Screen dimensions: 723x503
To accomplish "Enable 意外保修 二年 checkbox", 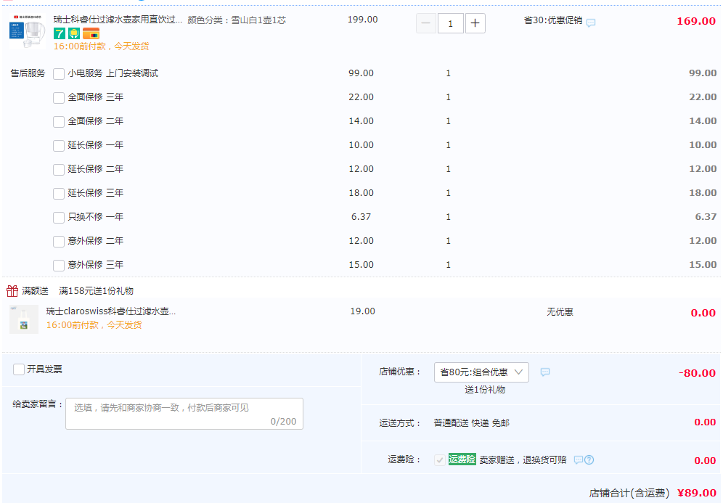I will coord(59,242).
